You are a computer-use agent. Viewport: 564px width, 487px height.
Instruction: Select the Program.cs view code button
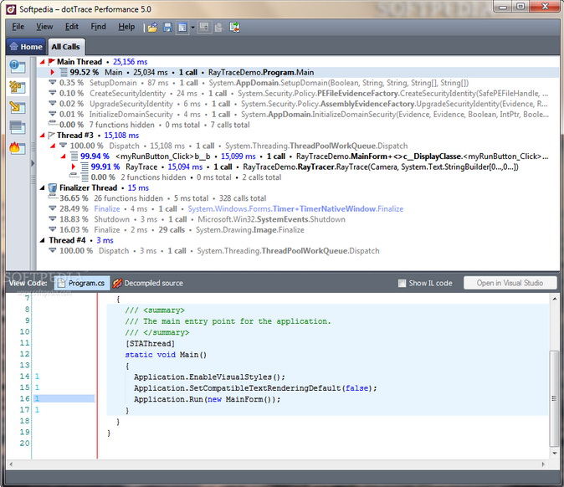[82, 284]
